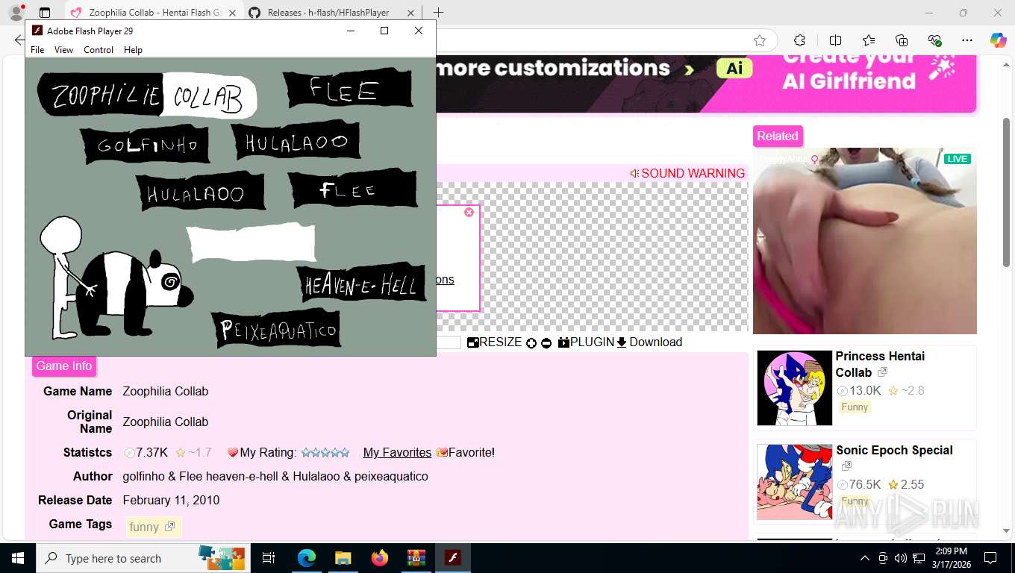Viewport: 1015px width, 573px height.
Task: Open the File menu in Flash Player
Action: pyautogui.click(x=37, y=50)
